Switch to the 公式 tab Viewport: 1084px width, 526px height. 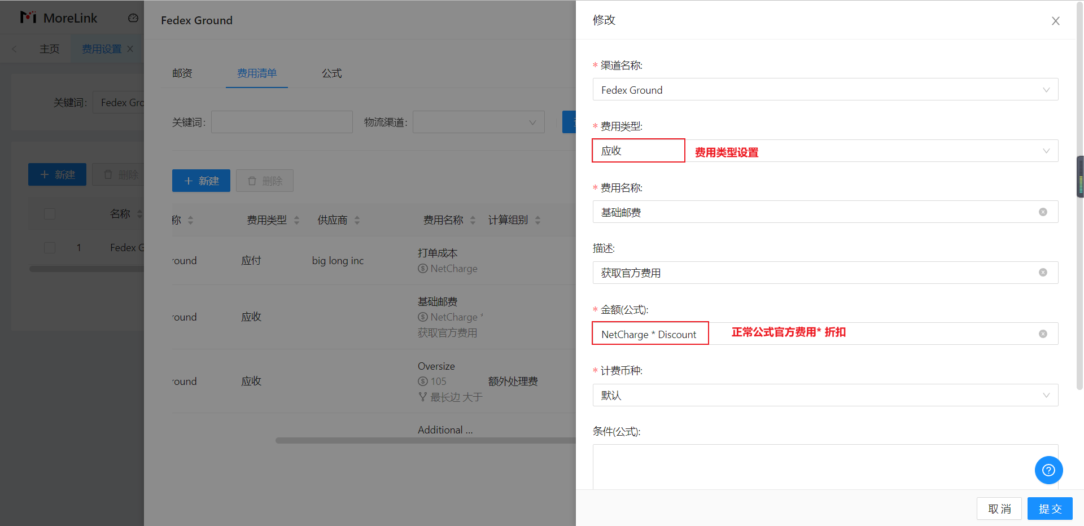tap(331, 73)
